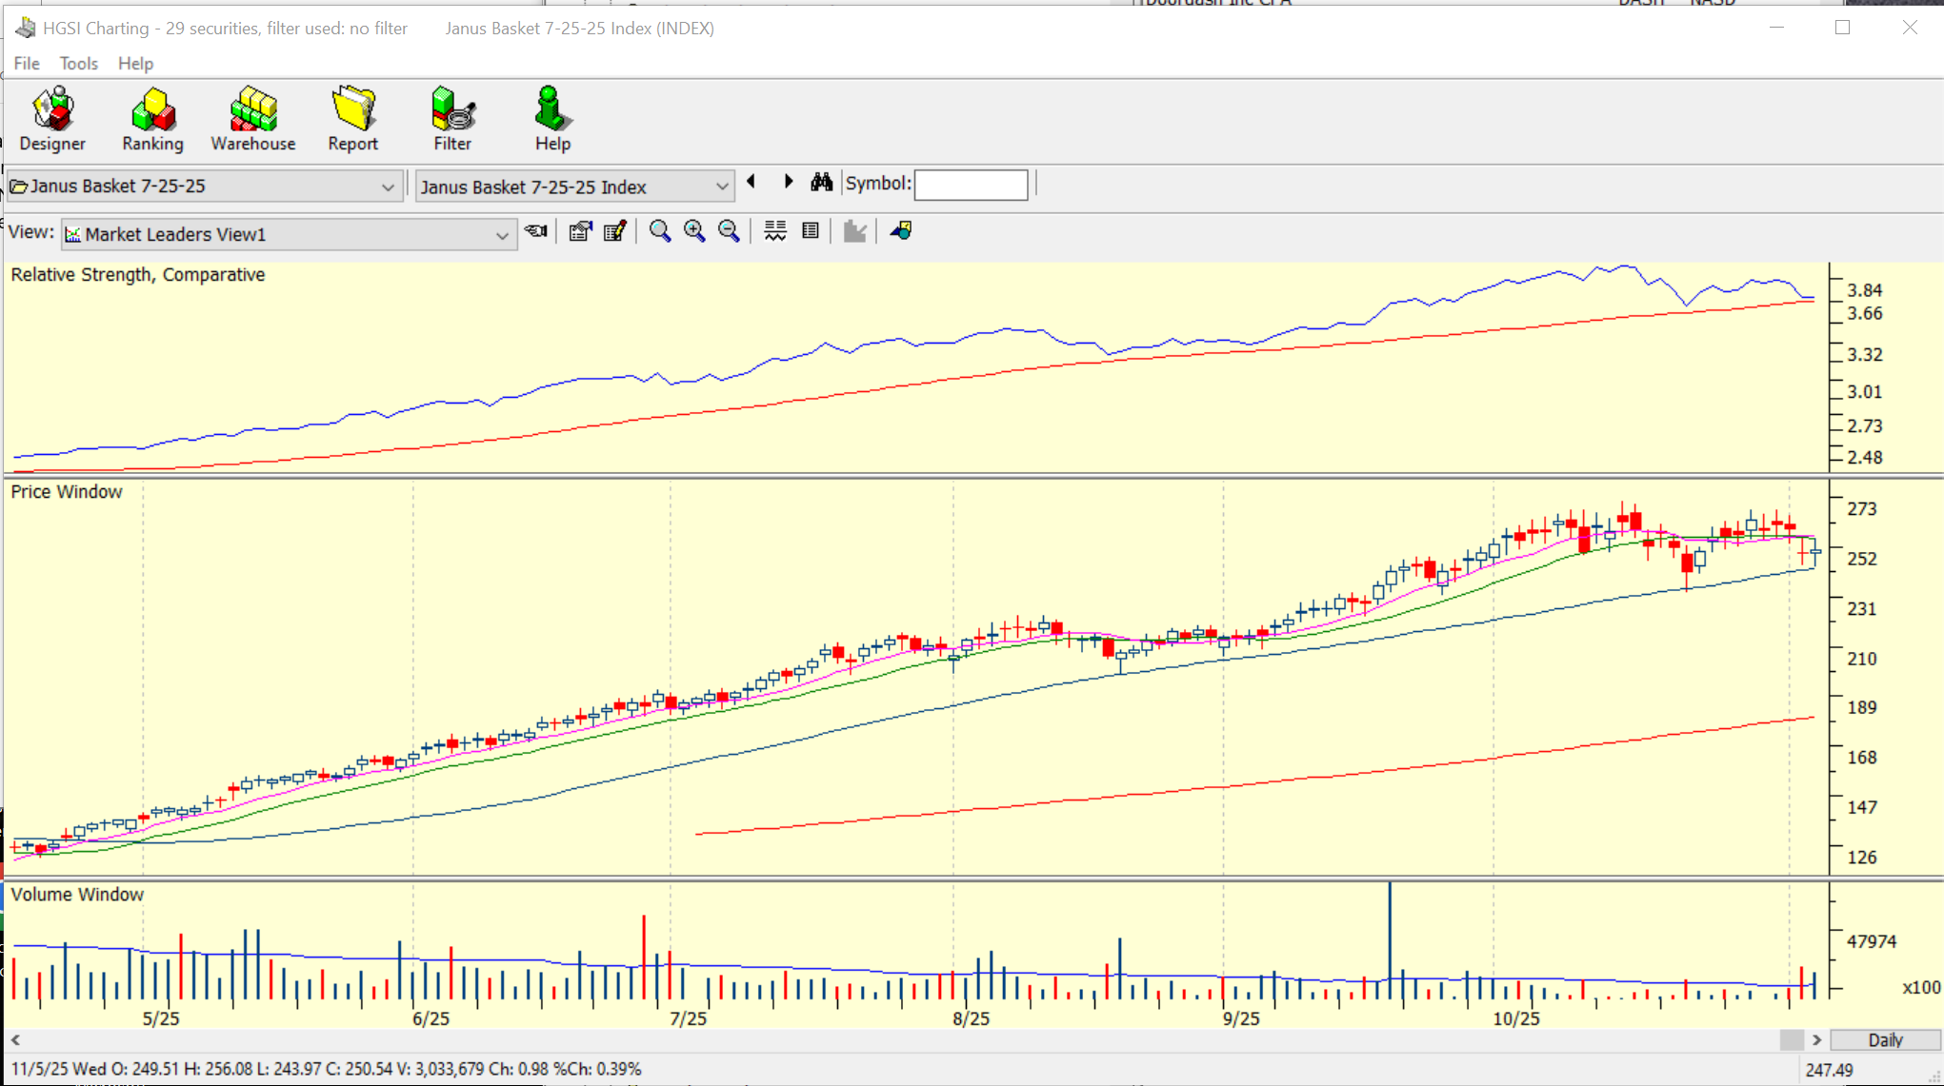Click the zoom out magnifier icon
The width and height of the screenshot is (1944, 1086).
[729, 231]
